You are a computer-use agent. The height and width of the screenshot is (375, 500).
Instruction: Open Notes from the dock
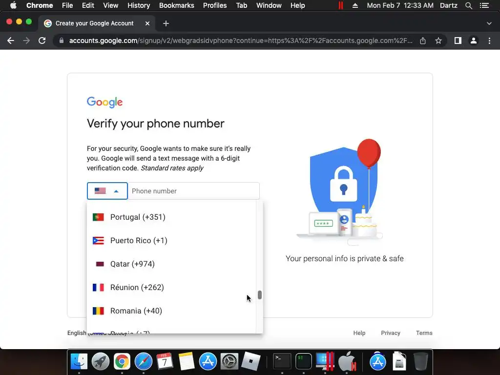[187, 362]
